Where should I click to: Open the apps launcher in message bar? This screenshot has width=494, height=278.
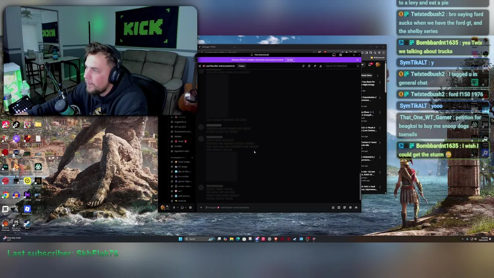[x=356, y=207]
